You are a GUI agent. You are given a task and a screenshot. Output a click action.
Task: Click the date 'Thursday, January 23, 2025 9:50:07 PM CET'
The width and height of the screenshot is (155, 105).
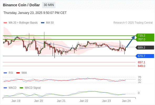(35, 13)
